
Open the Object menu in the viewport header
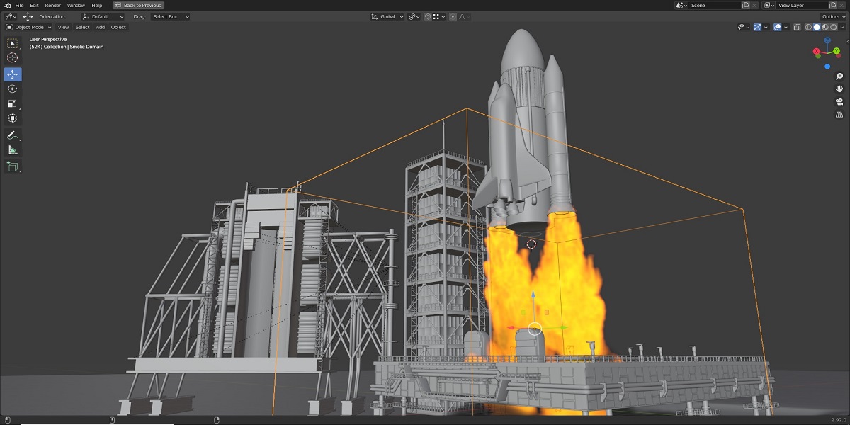click(118, 27)
